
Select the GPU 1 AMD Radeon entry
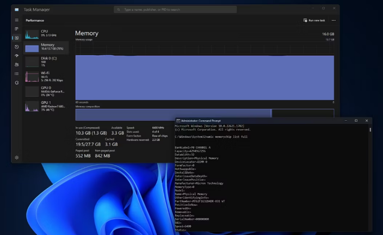(46, 106)
